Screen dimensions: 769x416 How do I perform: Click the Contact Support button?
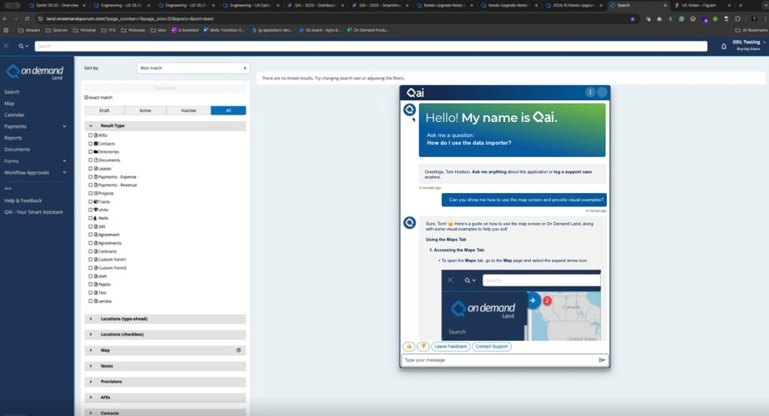491,346
